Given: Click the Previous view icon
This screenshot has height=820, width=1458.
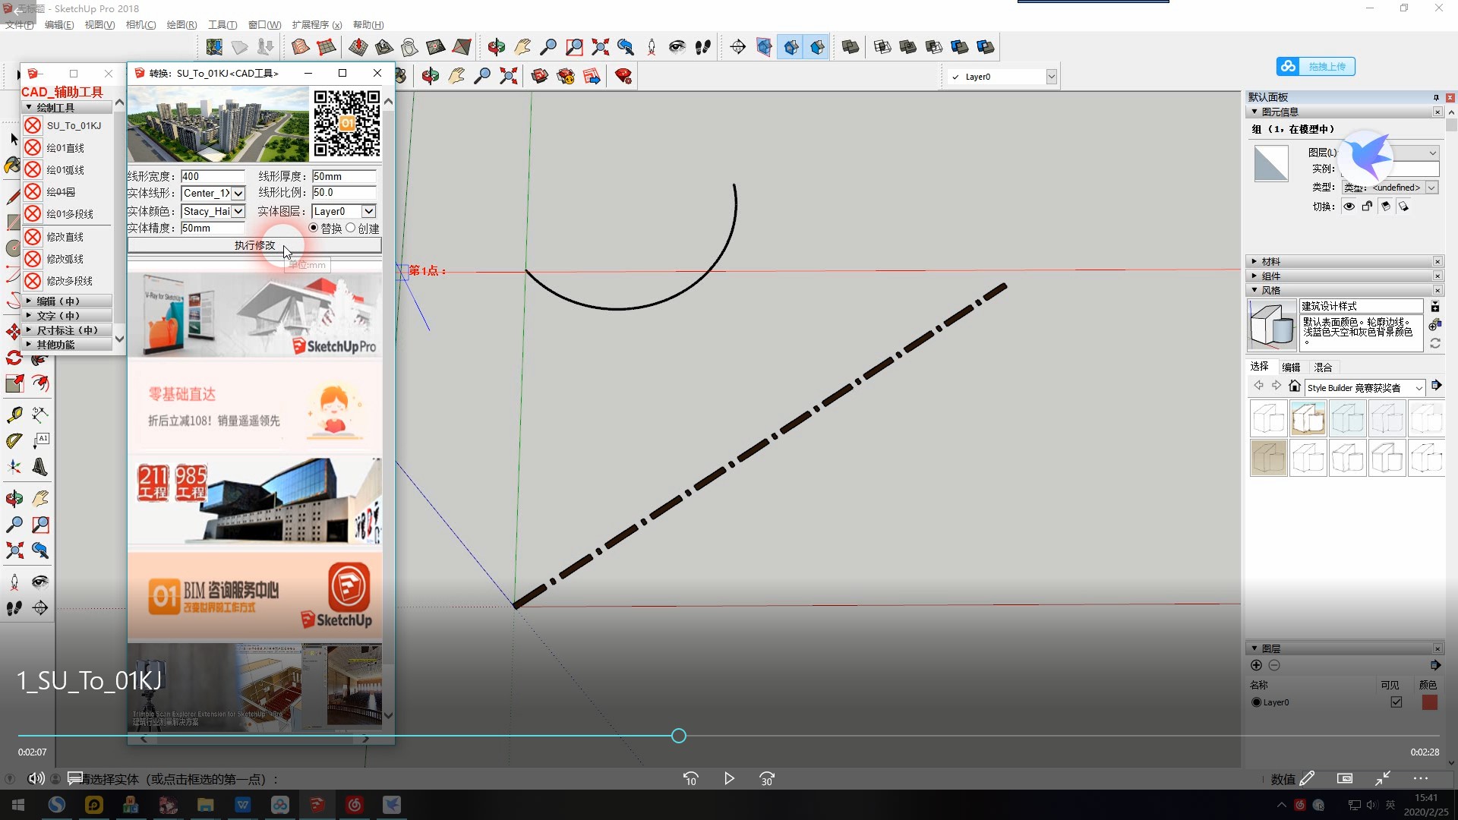Looking at the screenshot, I should (x=626, y=47).
